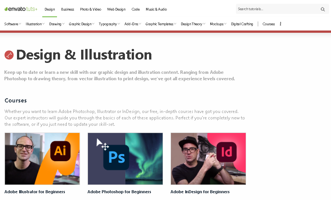This screenshot has height=200, width=331.
Task: Click Adobe InDesign for Beginners title
Action: [200, 192]
